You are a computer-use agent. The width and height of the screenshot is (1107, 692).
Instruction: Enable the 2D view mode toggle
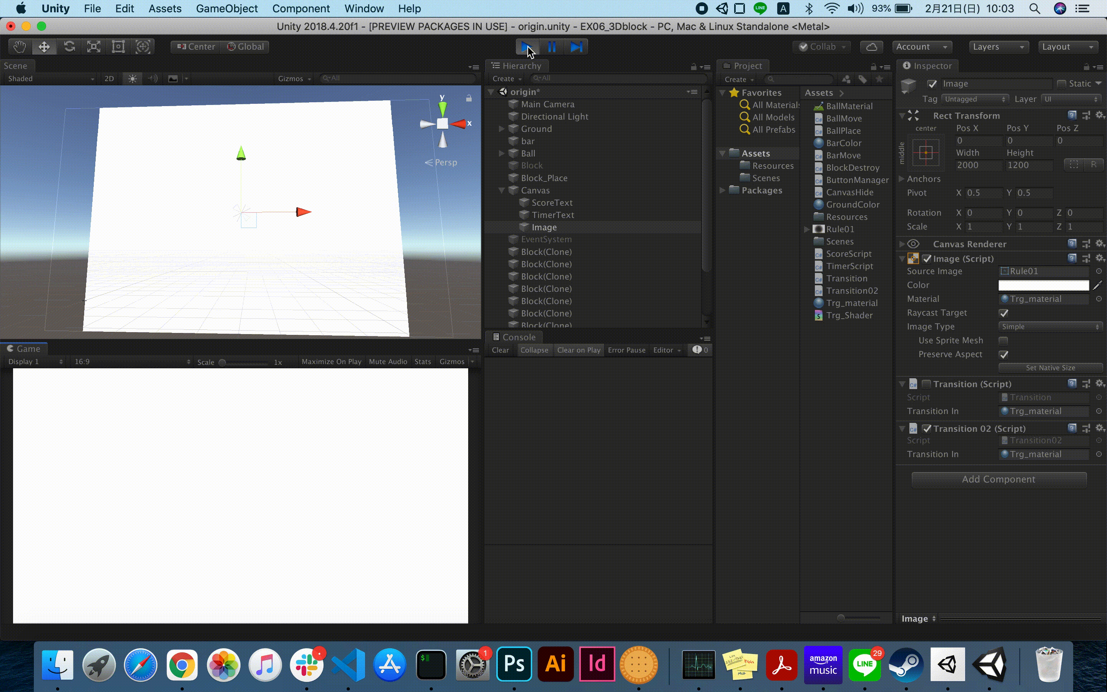[x=109, y=78]
